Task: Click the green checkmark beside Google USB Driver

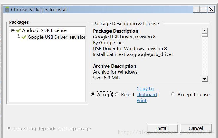Action: coord(24,37)
